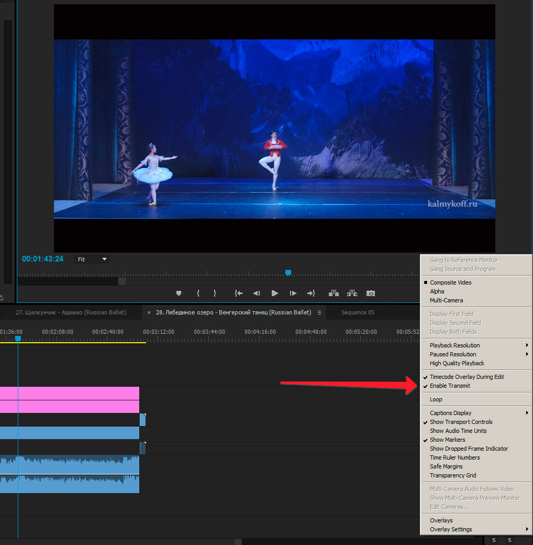
Task: Play the program monitor video
Action: coord(275,293)
